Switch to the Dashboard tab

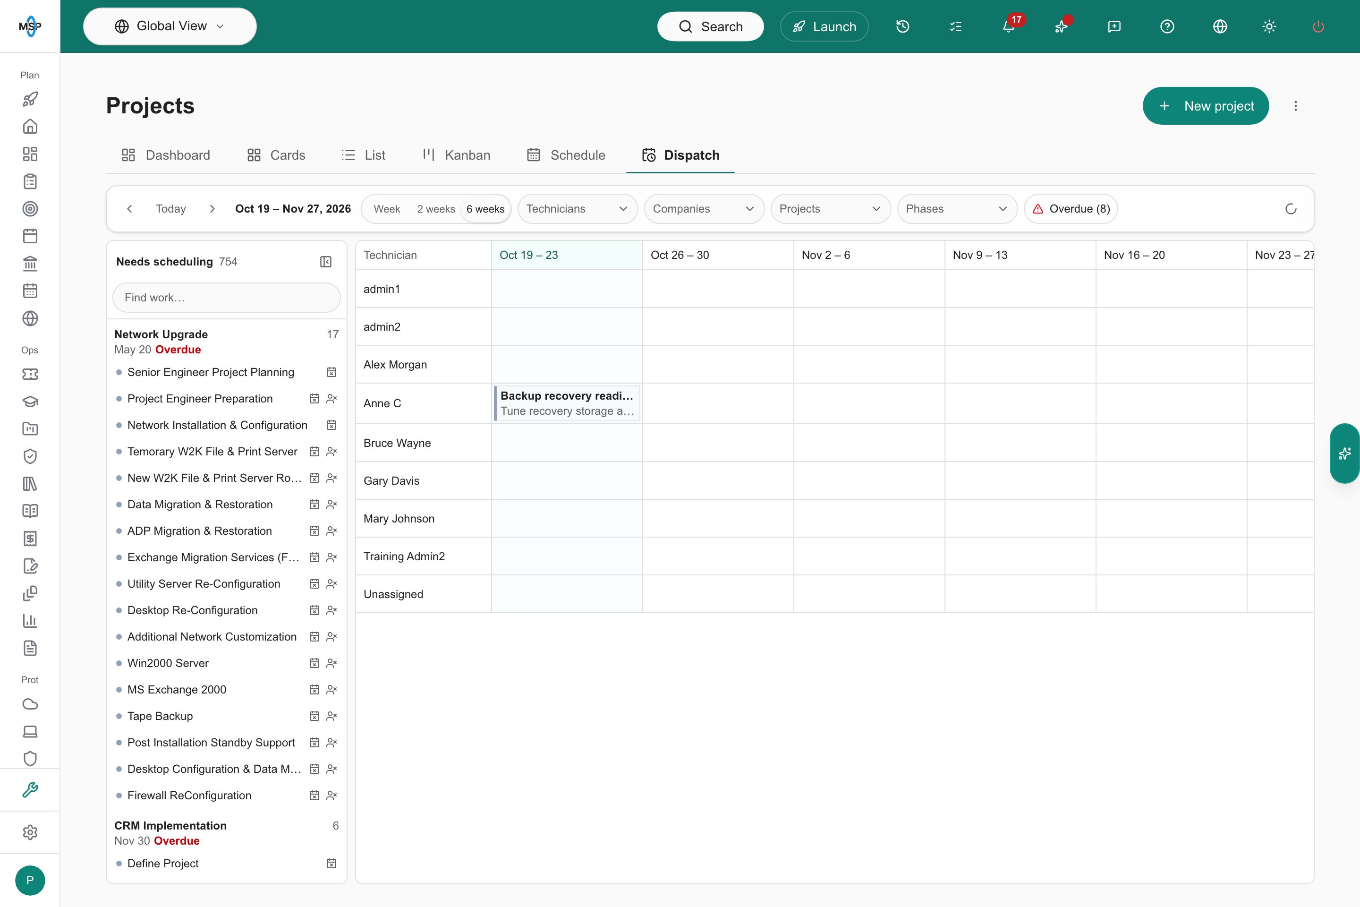click(166, 155)
